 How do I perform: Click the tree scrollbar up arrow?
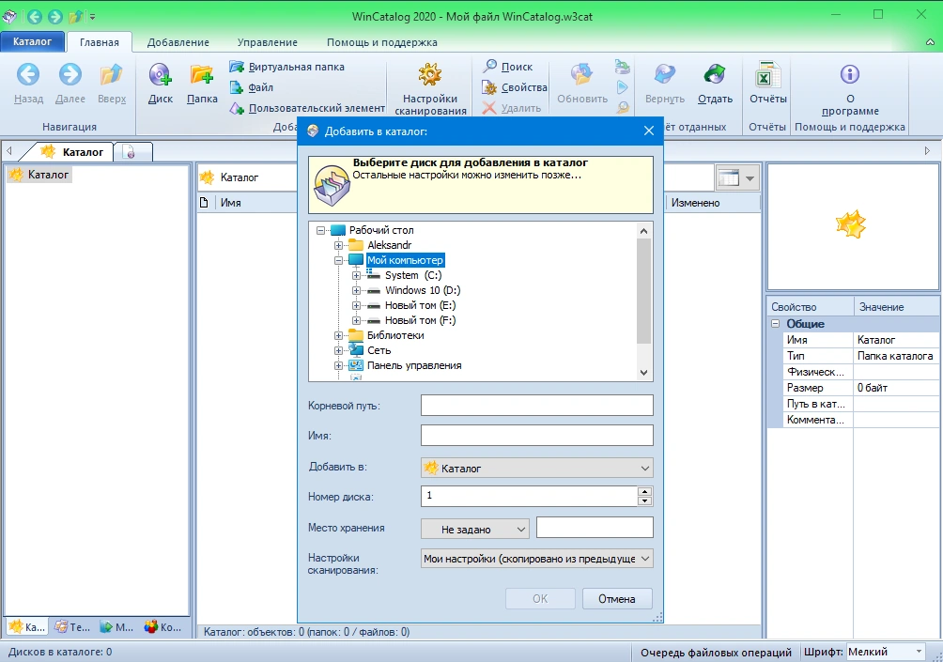coord(643,231)
